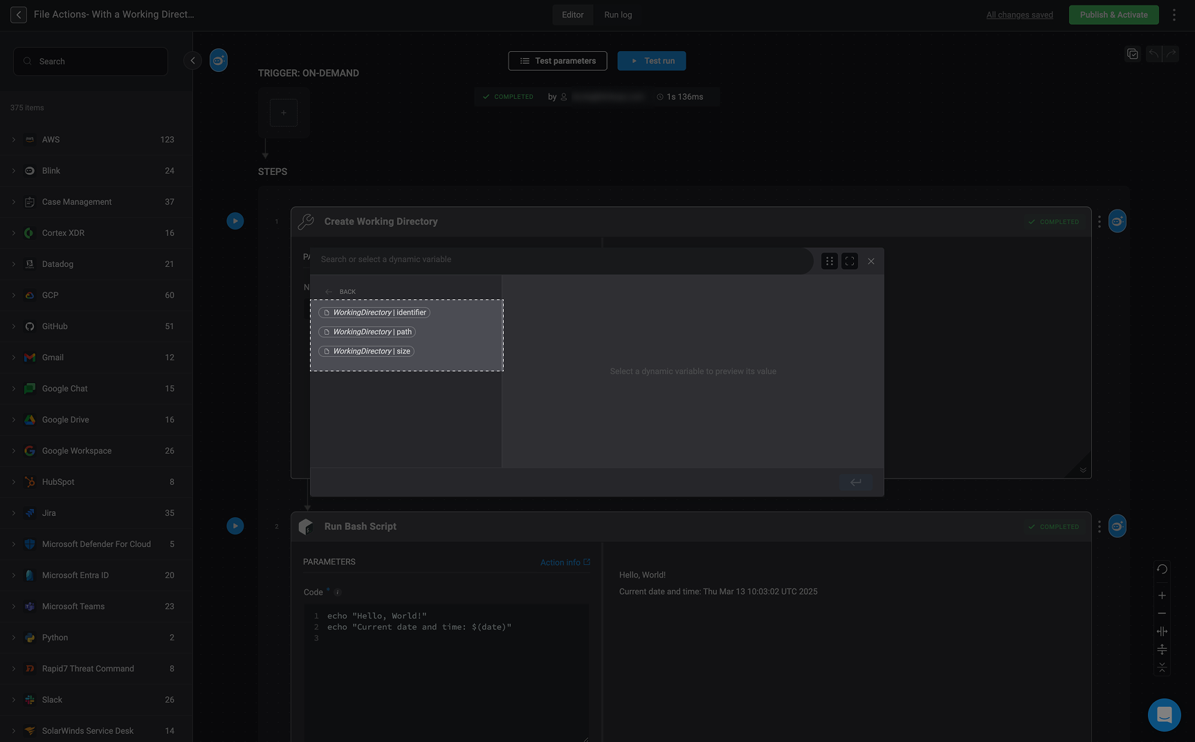Image resolution: width=1195 pixels, height=742 pixels.
Task: Click the Test parameters button
Action: click(x=558, y=61)
